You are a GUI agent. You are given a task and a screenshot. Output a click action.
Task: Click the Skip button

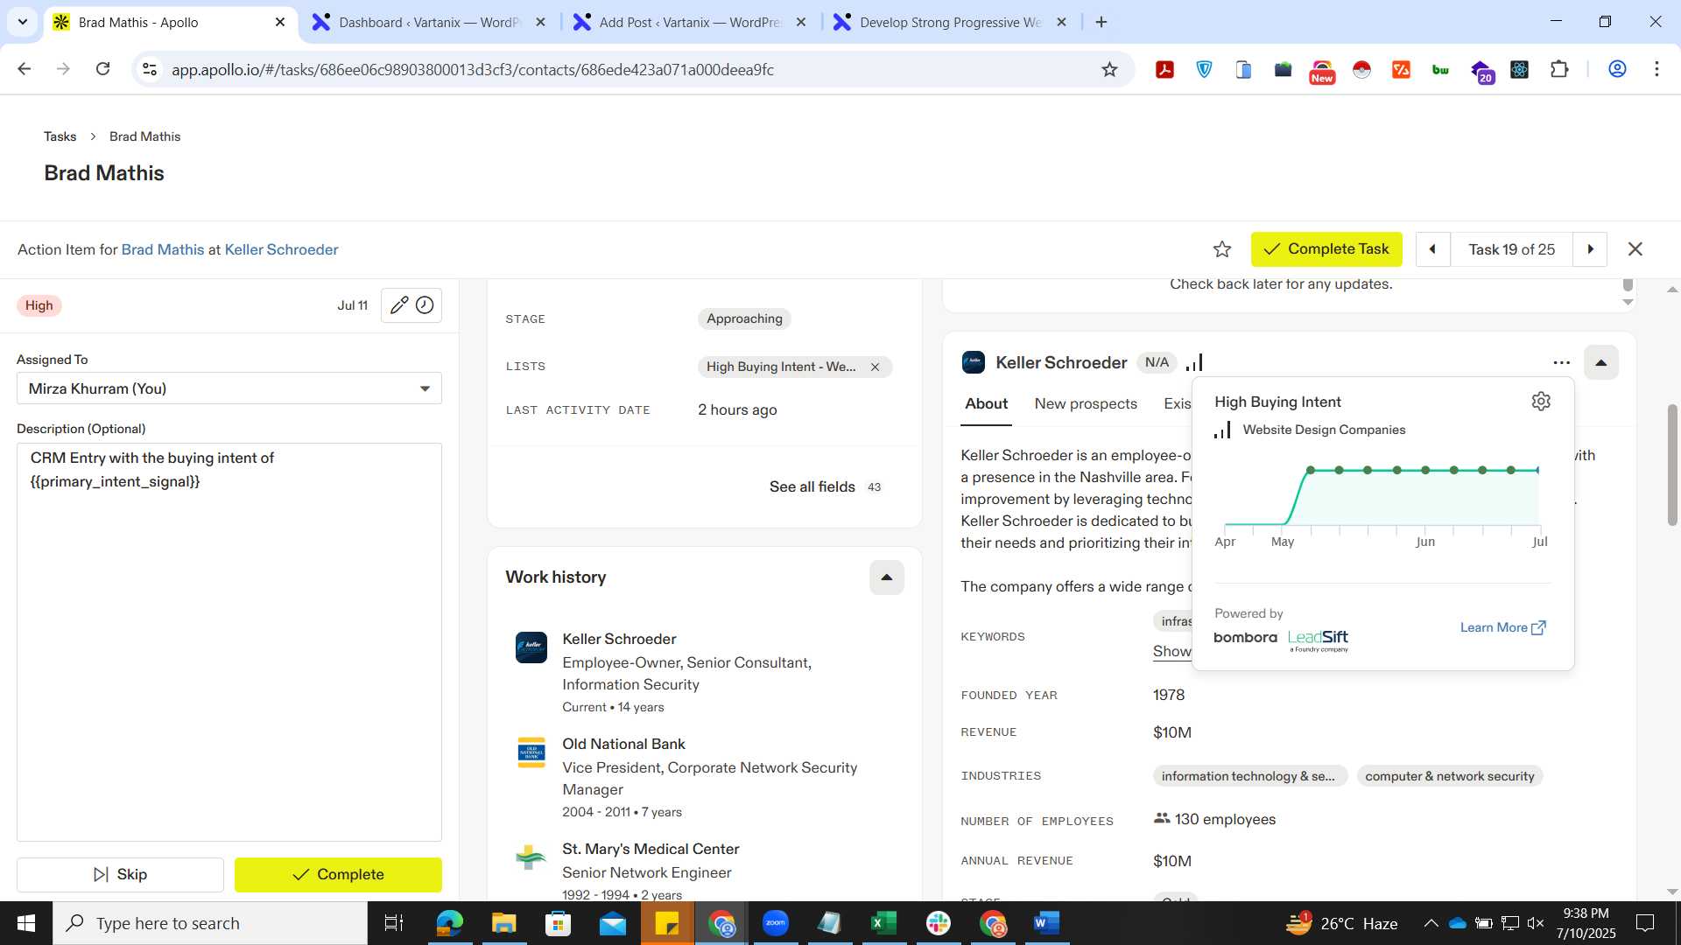[120, 875]
